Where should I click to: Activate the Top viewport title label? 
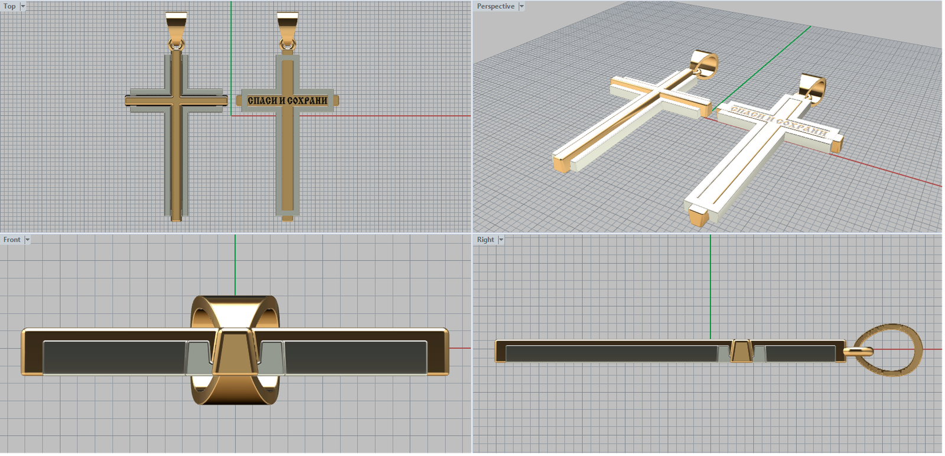click(9, 6)
